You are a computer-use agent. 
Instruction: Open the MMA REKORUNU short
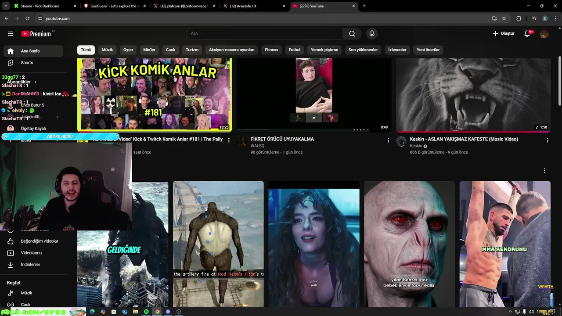[505, 244]
